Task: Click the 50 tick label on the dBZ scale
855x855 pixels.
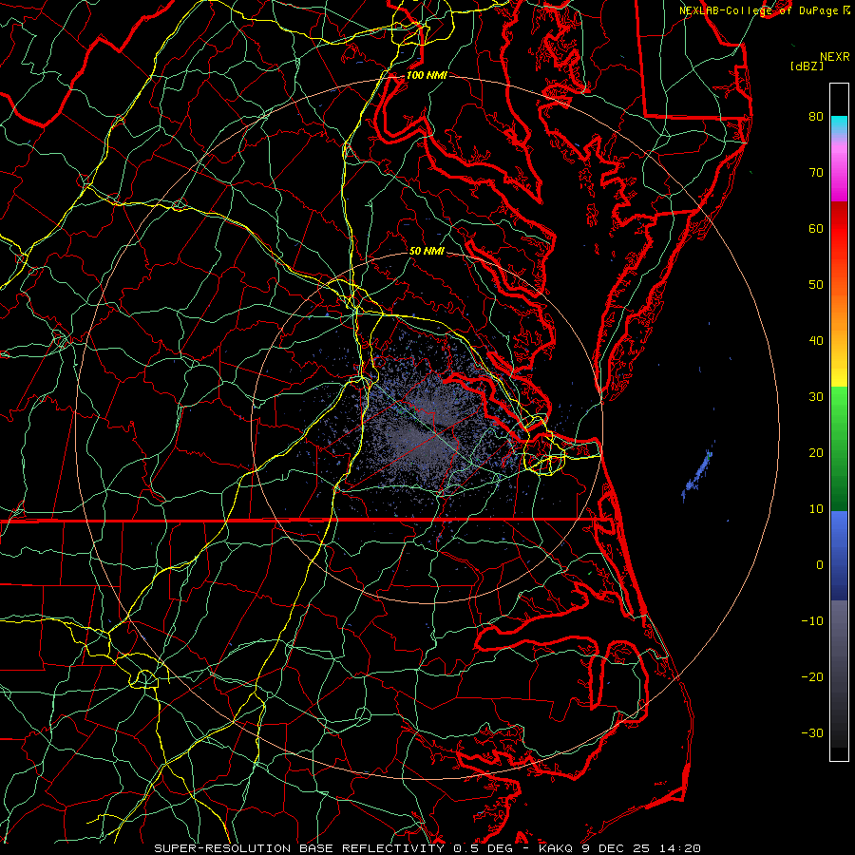Action: (816, 285)
